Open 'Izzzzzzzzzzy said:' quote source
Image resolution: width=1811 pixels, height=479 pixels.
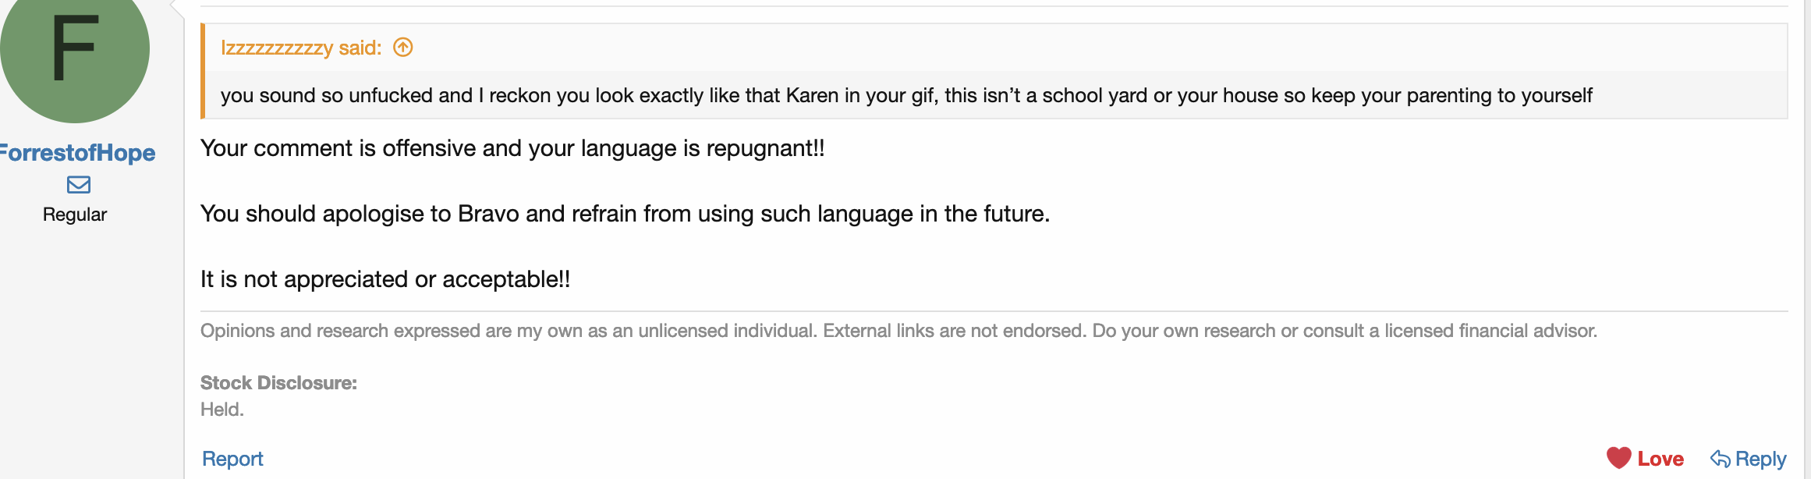pos(301,48)
